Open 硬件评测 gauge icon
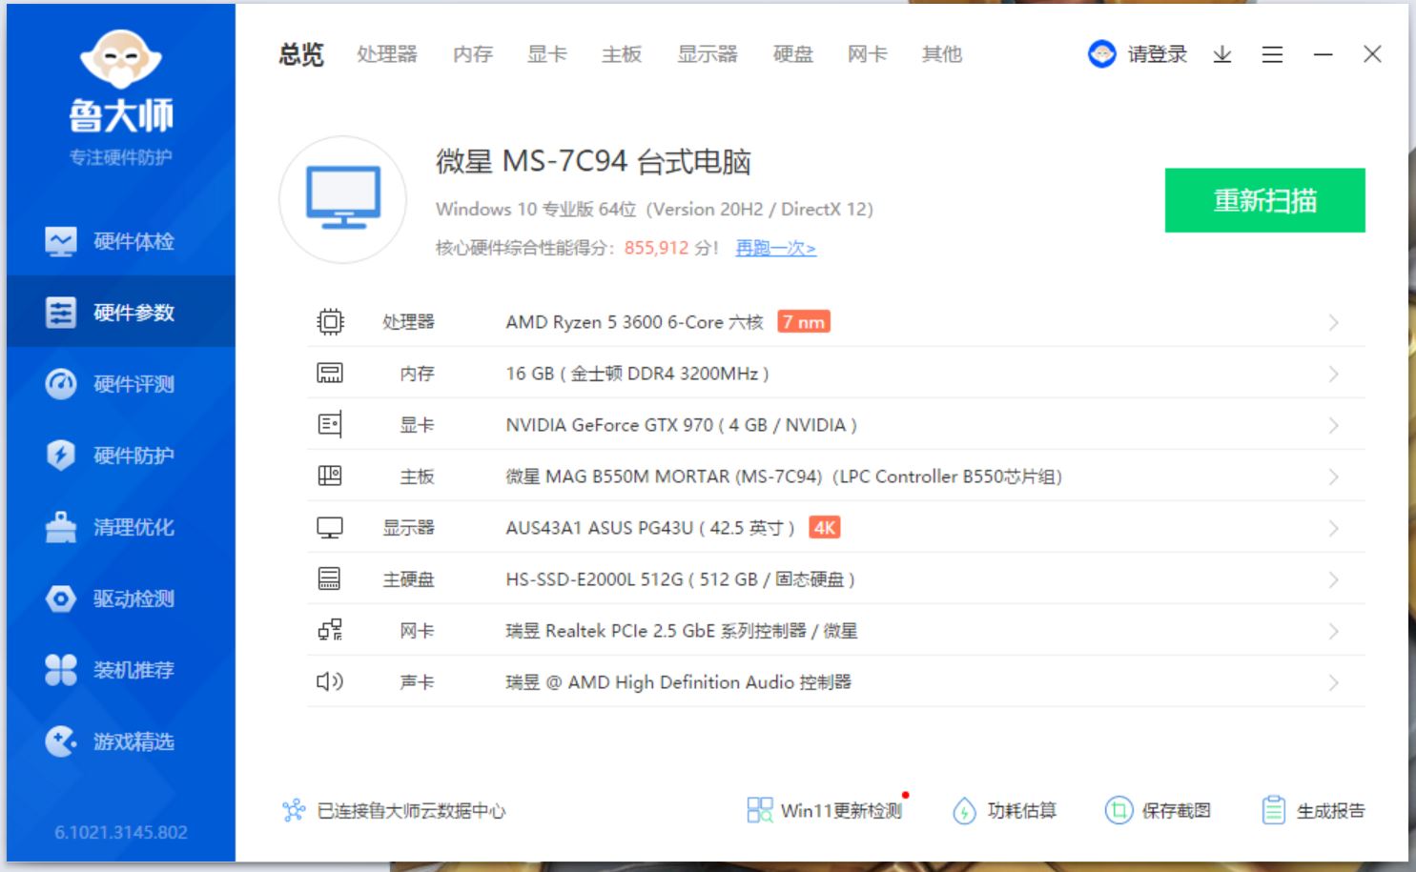 pos(61,384)
